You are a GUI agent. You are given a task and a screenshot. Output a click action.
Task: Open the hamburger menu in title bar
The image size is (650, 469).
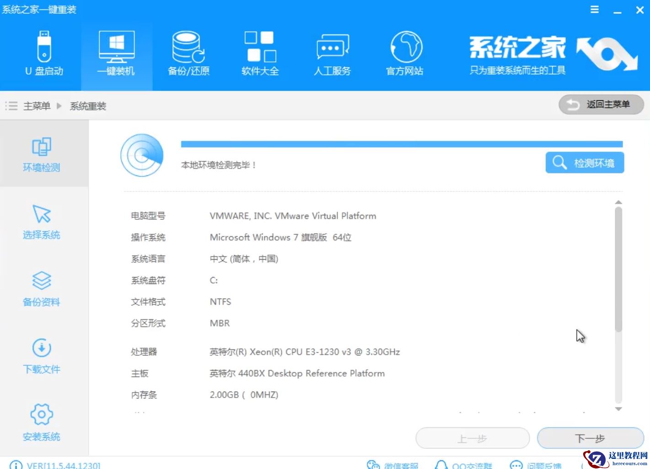click(x=594, y=9)
